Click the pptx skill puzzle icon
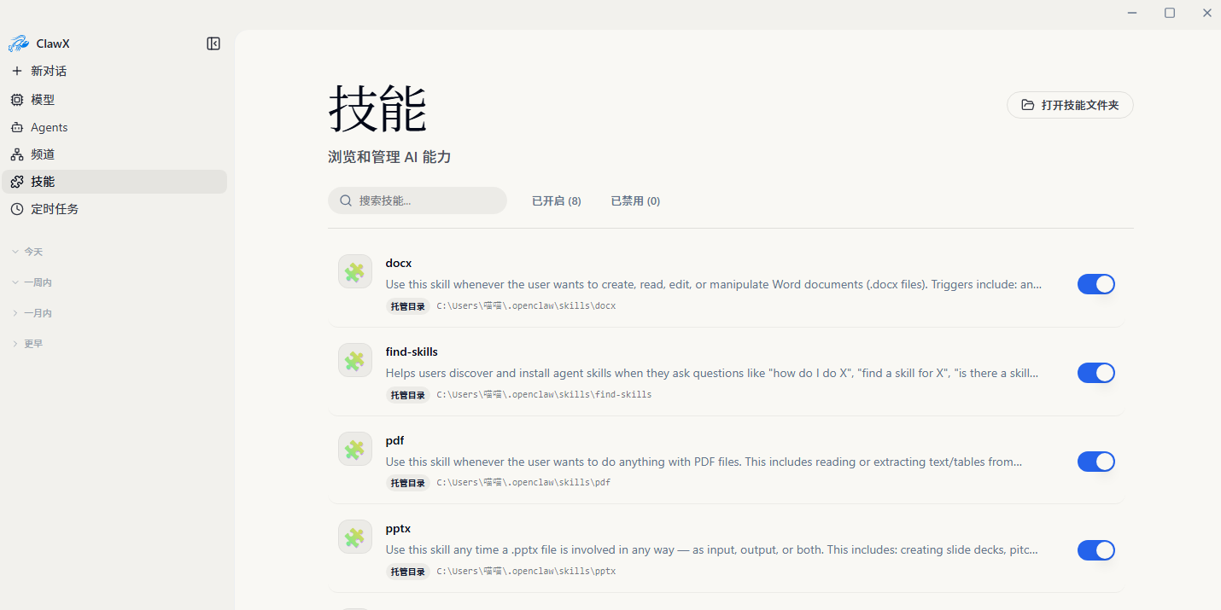The width and height of the screenshot is (1221, 610). (x=355, y=537)
